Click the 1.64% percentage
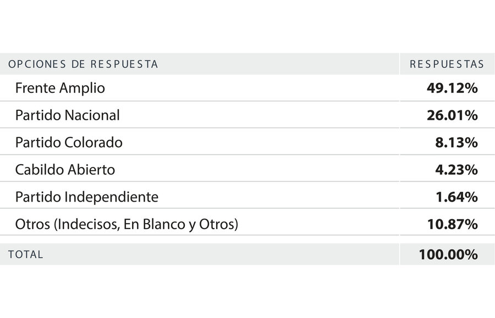This screenshot has height=318, width=495. pyautogui.click(x=457, y=197)
